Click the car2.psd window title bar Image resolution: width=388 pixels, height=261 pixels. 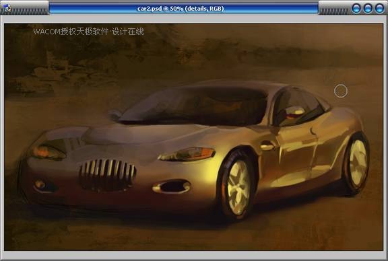point(184,8)
